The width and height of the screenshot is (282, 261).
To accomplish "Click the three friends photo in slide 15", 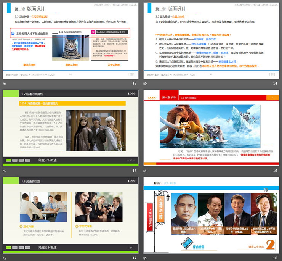I will click(x=96, y=130).
